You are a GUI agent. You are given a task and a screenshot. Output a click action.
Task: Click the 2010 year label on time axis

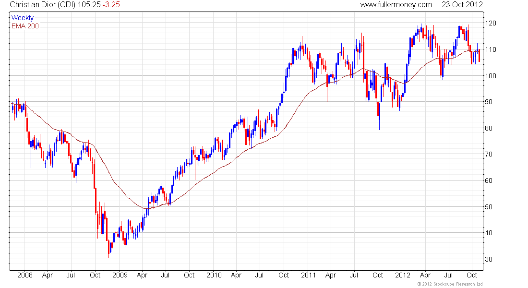click(x=214, y=275)
